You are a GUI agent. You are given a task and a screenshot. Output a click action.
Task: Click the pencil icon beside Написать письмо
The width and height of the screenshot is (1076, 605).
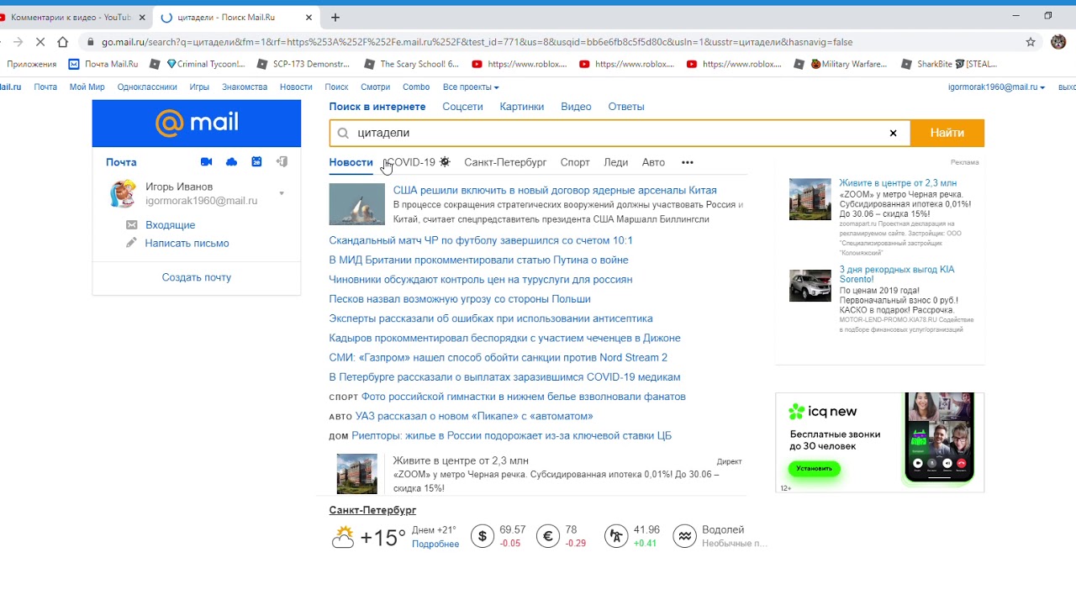(131, 243)
